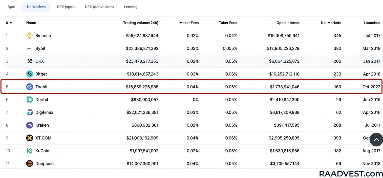The image size is (383, 178).
Task: Click the Bitget logo icon
Action: click(30, 74)
